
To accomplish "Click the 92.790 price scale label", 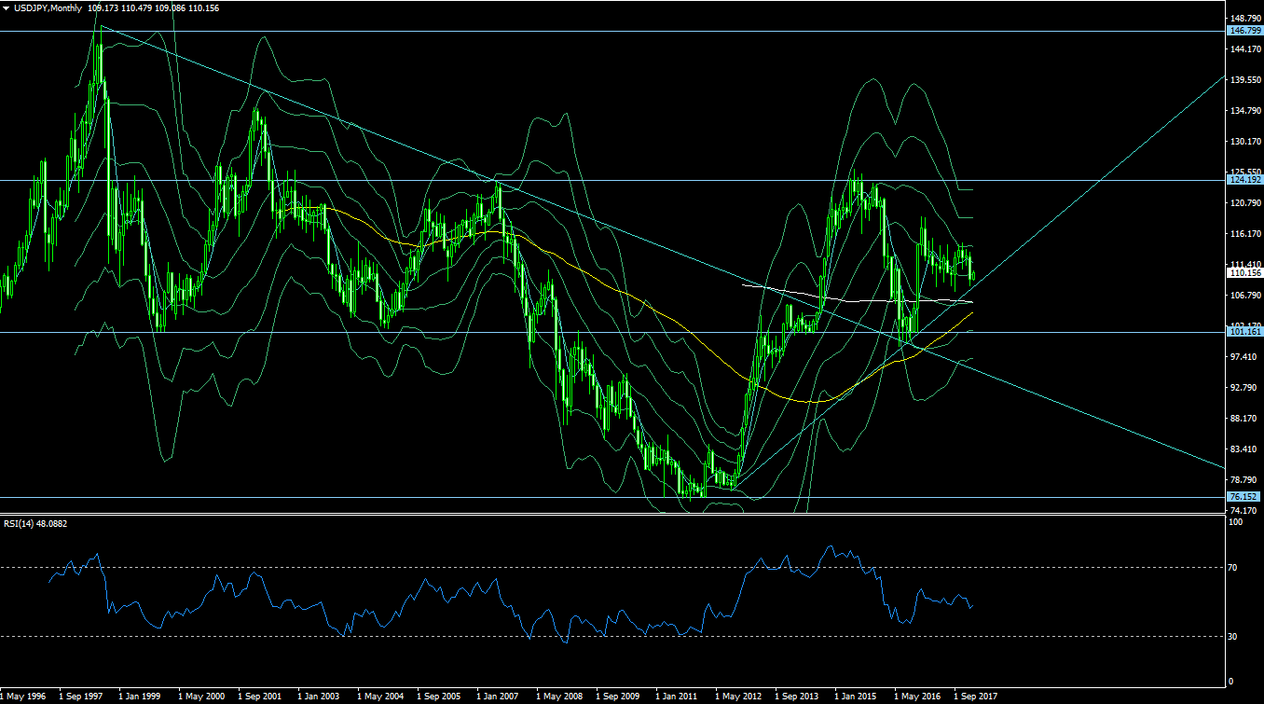I will [x=1244, y=387].
